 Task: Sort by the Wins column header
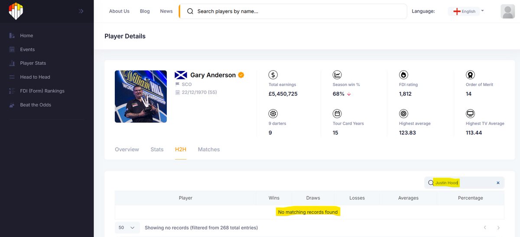click(x=274, y=198)
